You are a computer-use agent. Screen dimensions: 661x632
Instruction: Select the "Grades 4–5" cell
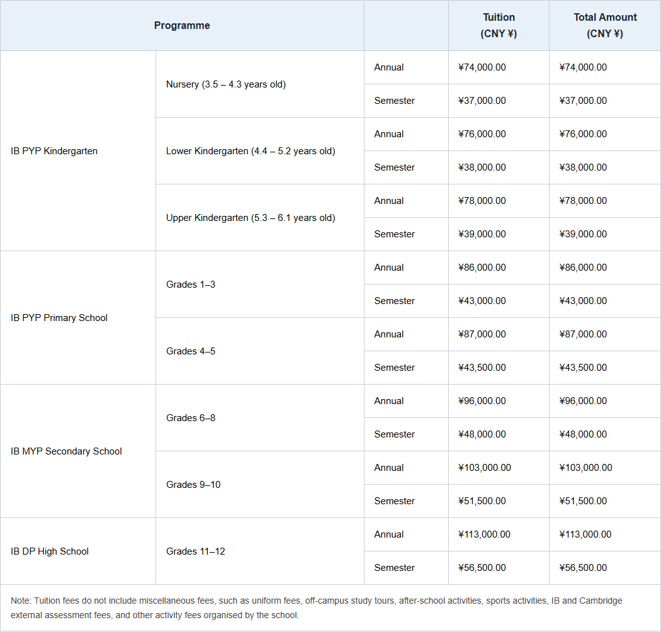pos(260,351)
